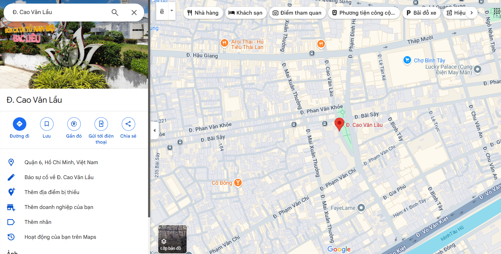Click the kênhTàu Hủ canal label
The height and width of the screenshot is (254, 501).
pyautogui.click(x=452, y=233)
